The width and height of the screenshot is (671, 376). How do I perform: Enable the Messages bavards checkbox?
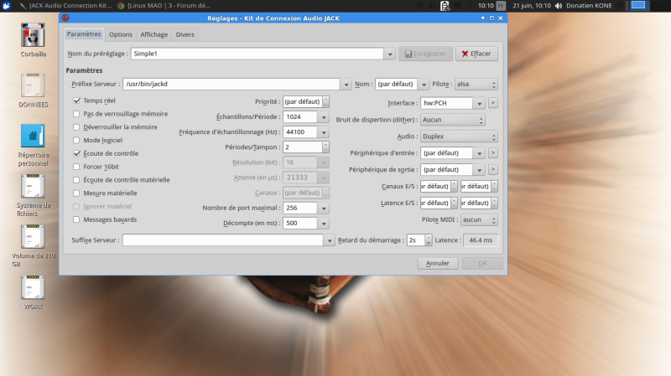[x=76, y=219]
